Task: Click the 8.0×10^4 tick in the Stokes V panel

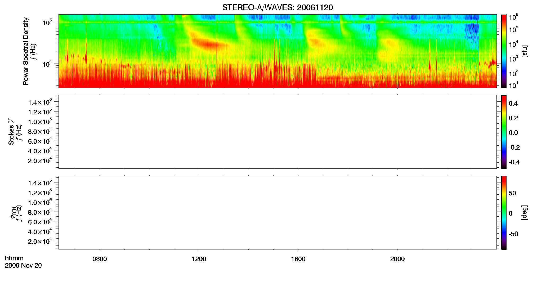Action: click(40, 131)
